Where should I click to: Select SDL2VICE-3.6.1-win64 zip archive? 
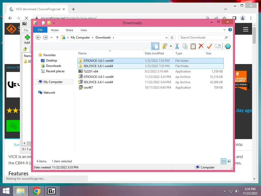pos(151,82)
